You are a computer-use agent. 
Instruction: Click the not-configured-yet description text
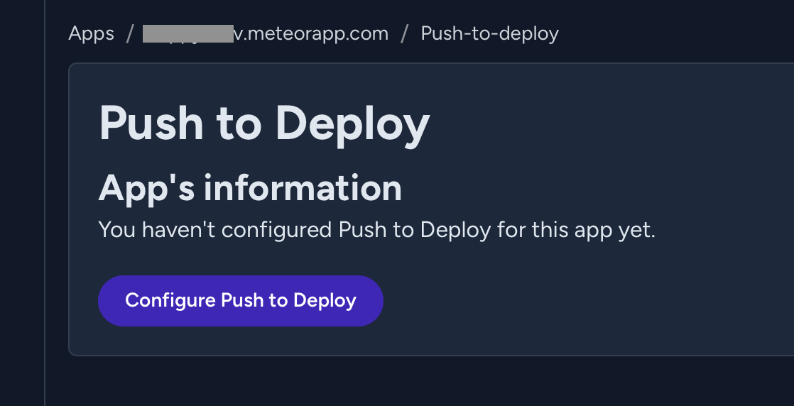click(x=376, y=229)
